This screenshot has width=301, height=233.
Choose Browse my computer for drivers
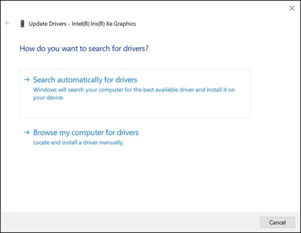(x=86, y=133)
